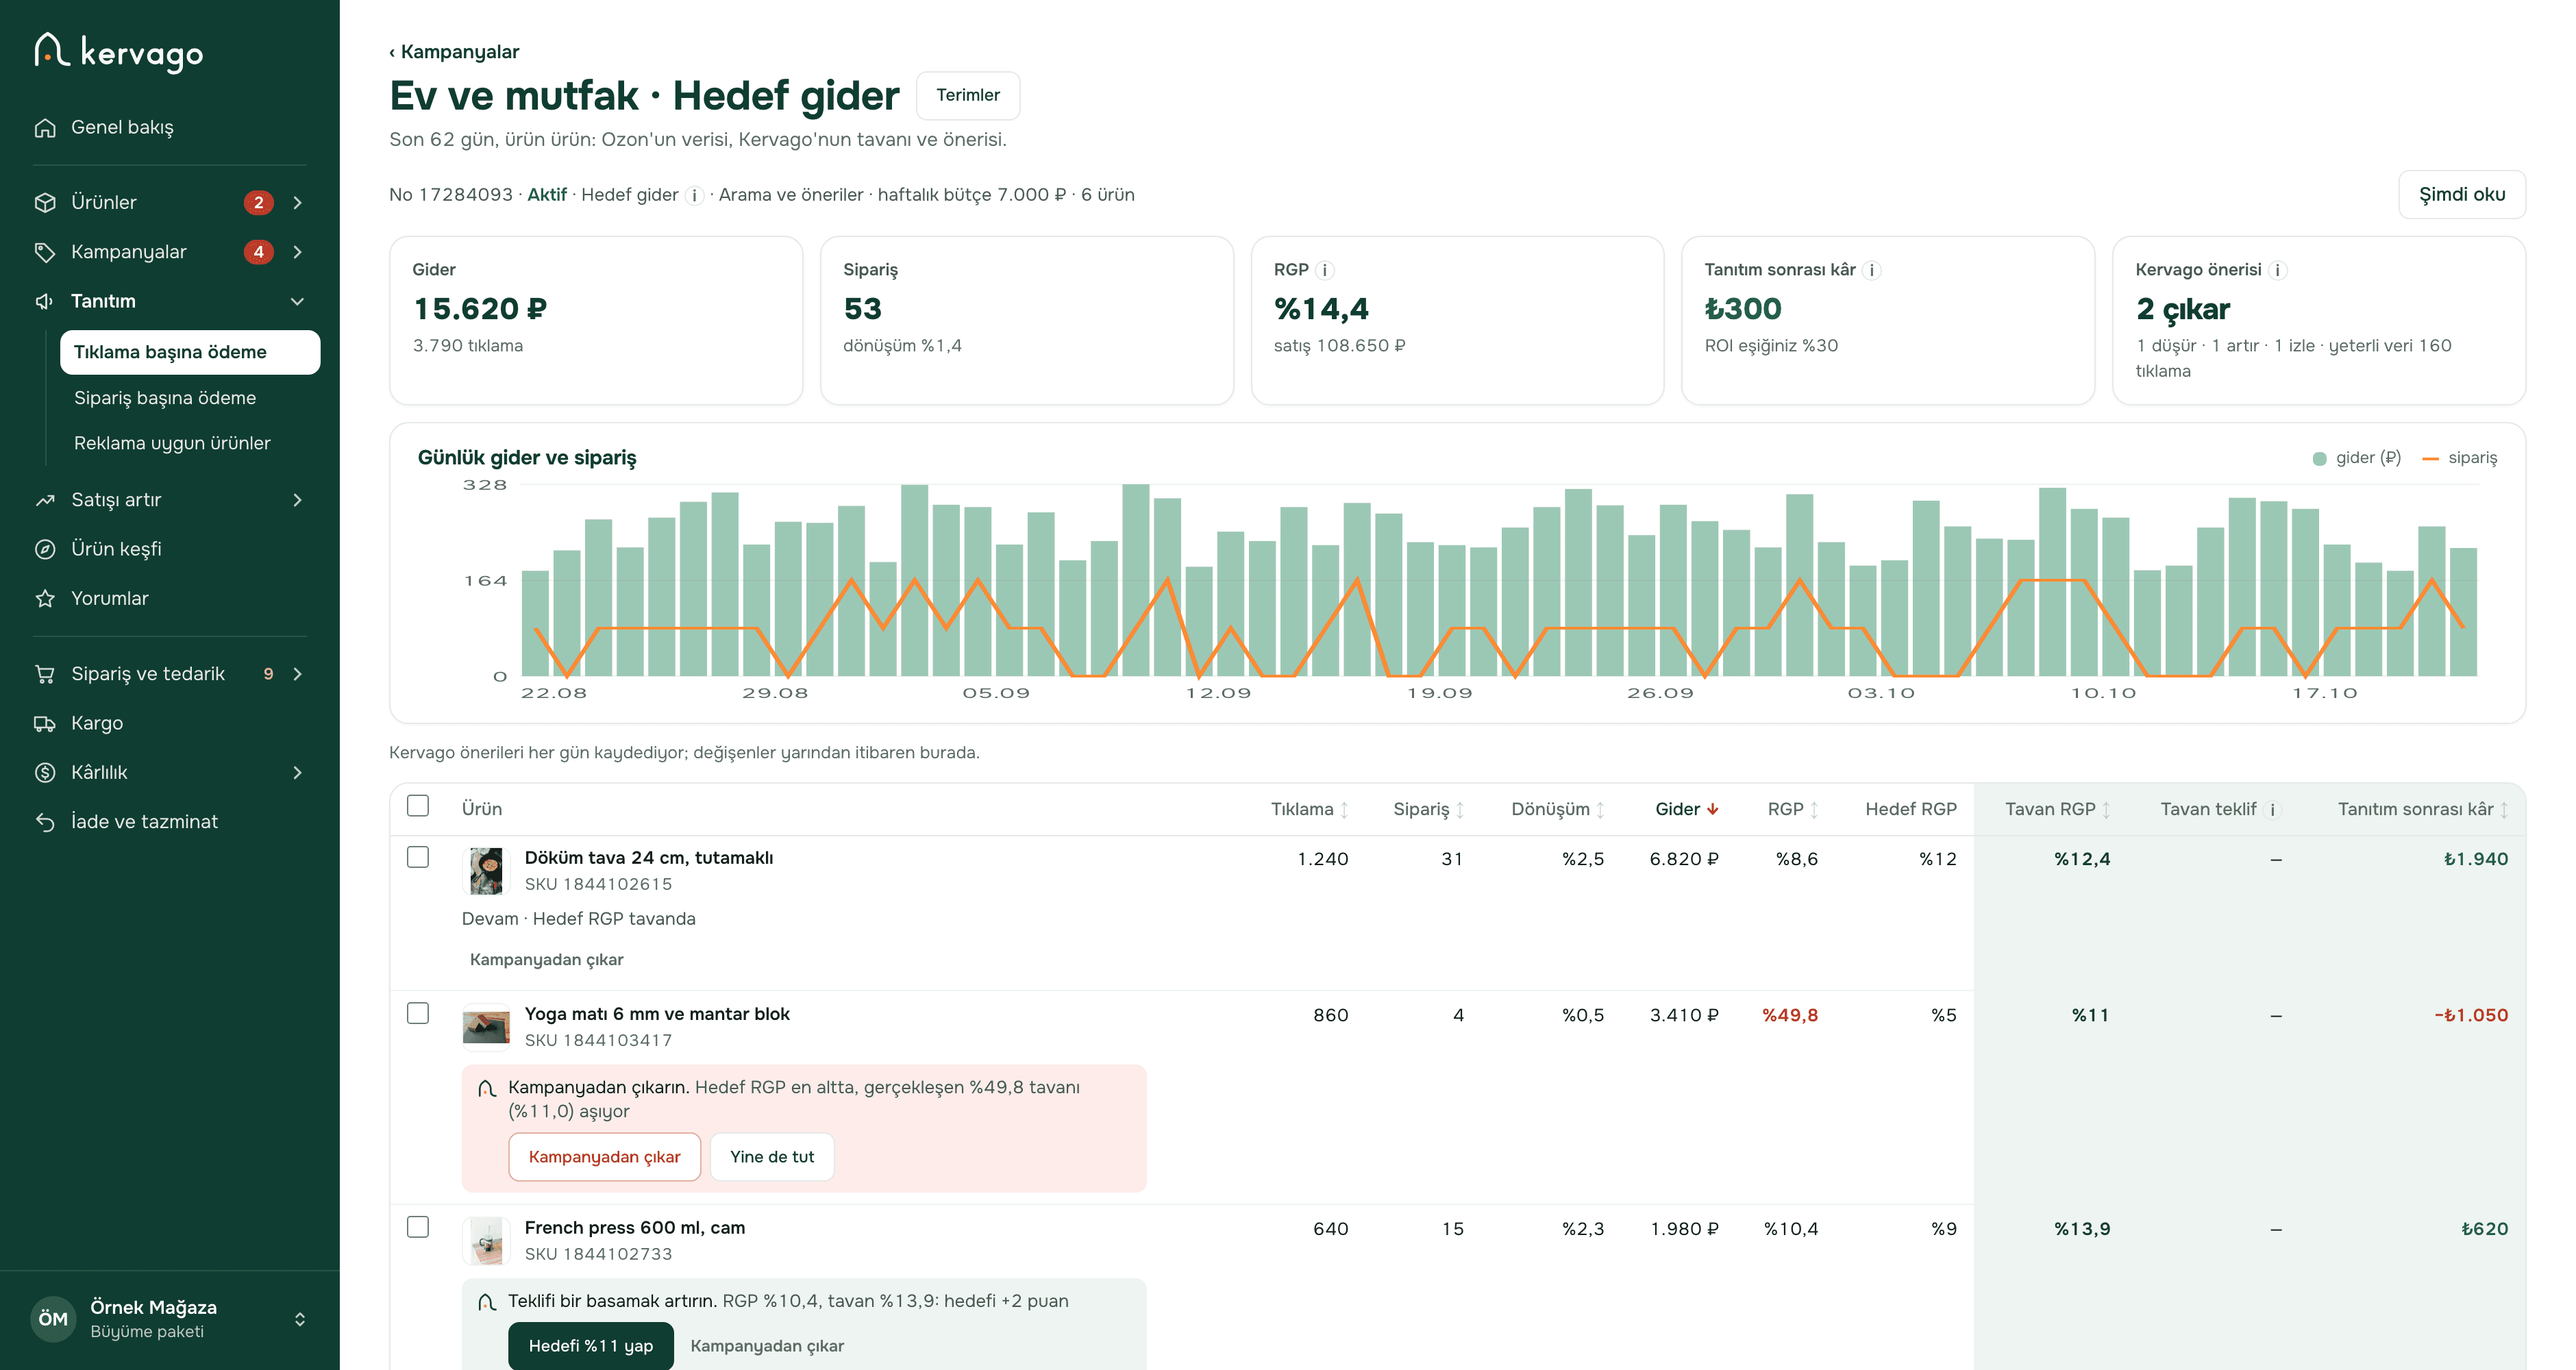The width and height of the screenshot is (2576, 1370).
Task: Click the Kargo truck icon
Action: click(45, 723)
